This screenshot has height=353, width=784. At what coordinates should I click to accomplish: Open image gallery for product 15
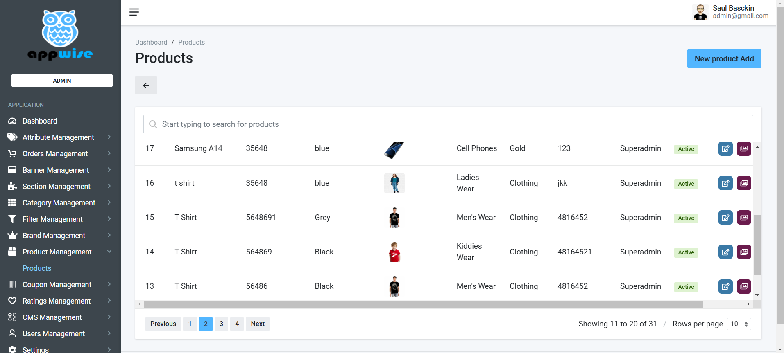(x=744, y=218)
